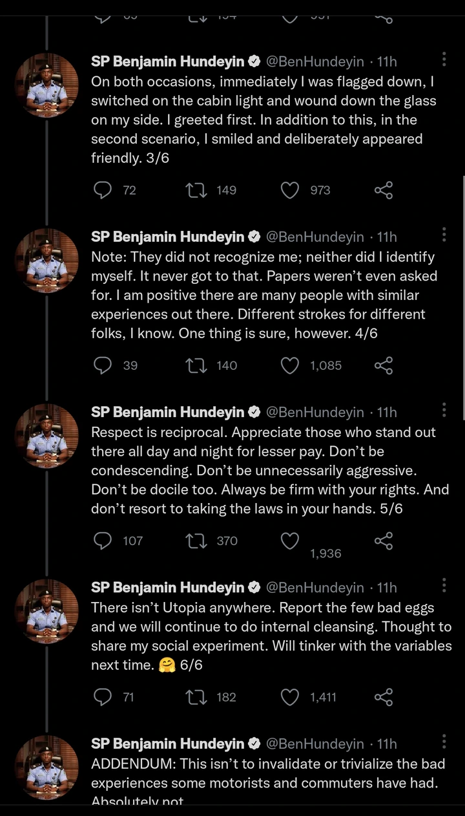Retweet the 'Respect is reciprocal' tweet
Viewport: 465px width, 816px height.
click(x=193, y=541)
